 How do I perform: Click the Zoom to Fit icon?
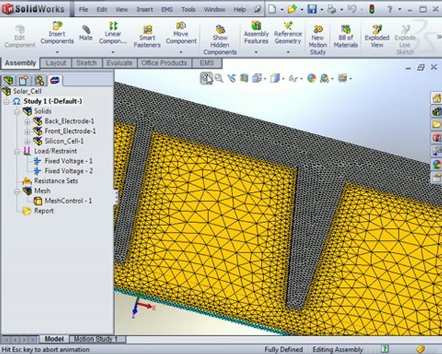(206, 78)
